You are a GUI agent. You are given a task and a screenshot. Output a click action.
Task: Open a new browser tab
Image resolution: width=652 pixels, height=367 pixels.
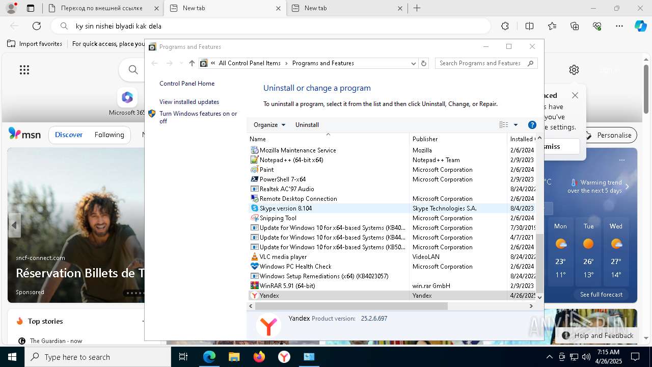pos(417,8)
